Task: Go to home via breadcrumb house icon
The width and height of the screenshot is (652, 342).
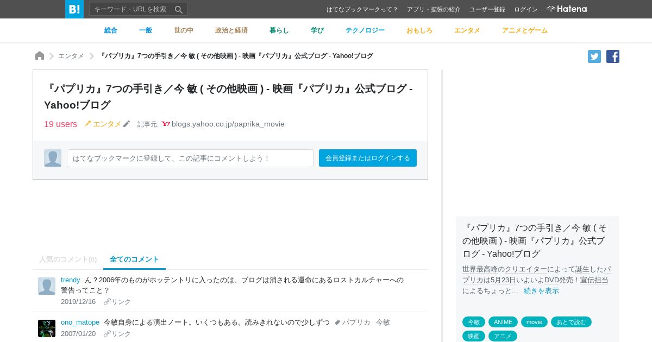Action: [40, 56]
